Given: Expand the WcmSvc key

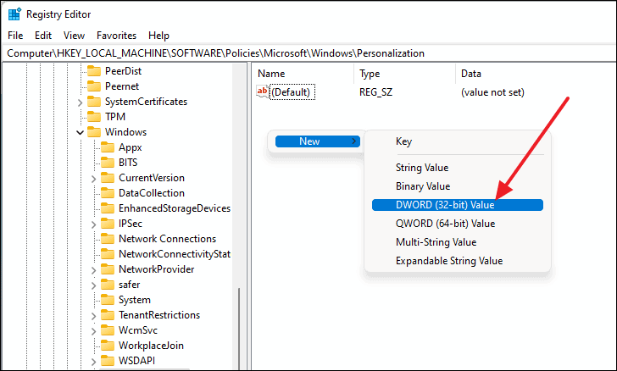Looking at the screenshot, I should 93,331.
